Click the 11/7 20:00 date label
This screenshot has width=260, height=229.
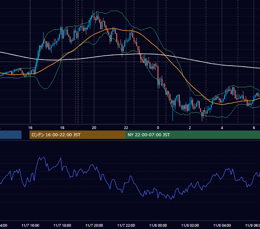[94, 225]
